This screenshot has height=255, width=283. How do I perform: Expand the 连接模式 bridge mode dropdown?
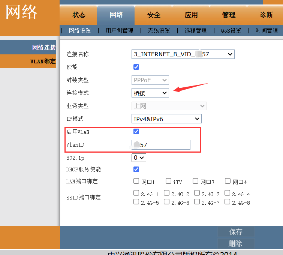(150, 93)
